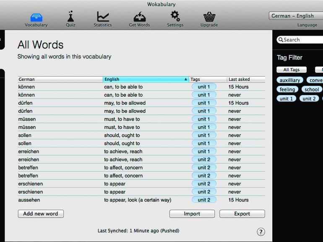
Task: Open the Statistics chart icon
Action: pyautogui.click(x=103, y=16)
